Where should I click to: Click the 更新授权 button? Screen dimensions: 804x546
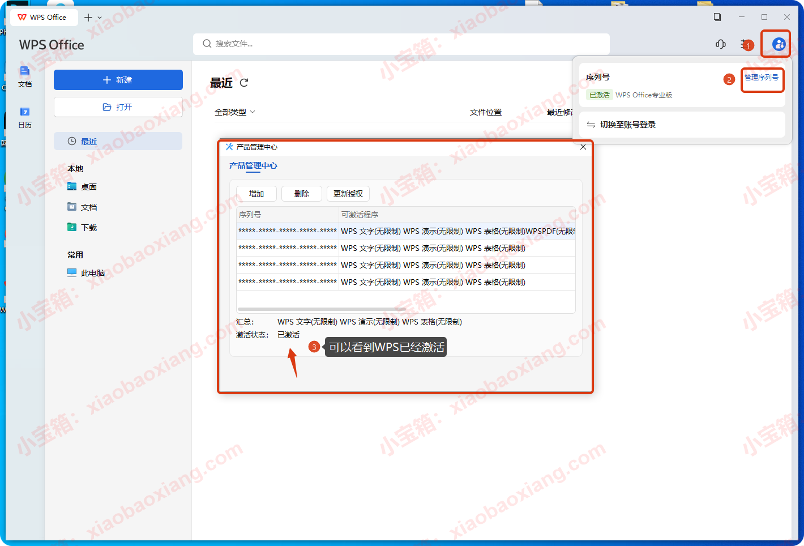pos(348,194)
